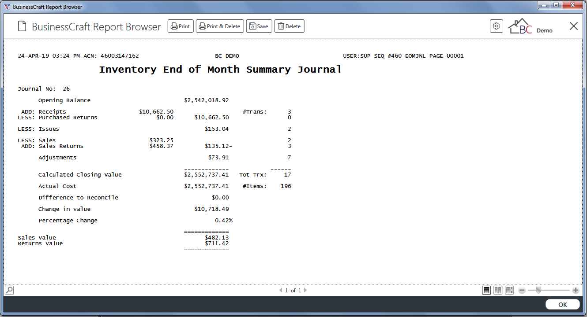This screenshot has height=317, width=587.
Task: Select two-page view layout
Action: (x=498, y=290)
